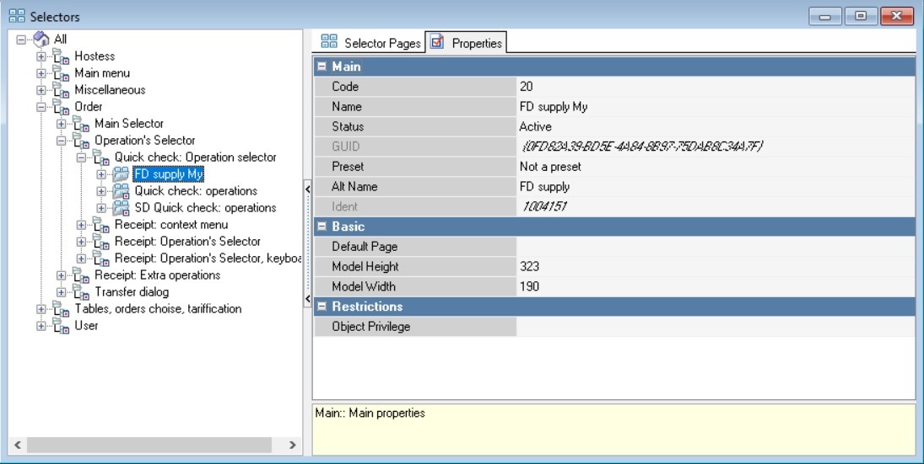Expand the Miscellaneous tree node
This screenshot has height=464, width=924.
(41, 90)
